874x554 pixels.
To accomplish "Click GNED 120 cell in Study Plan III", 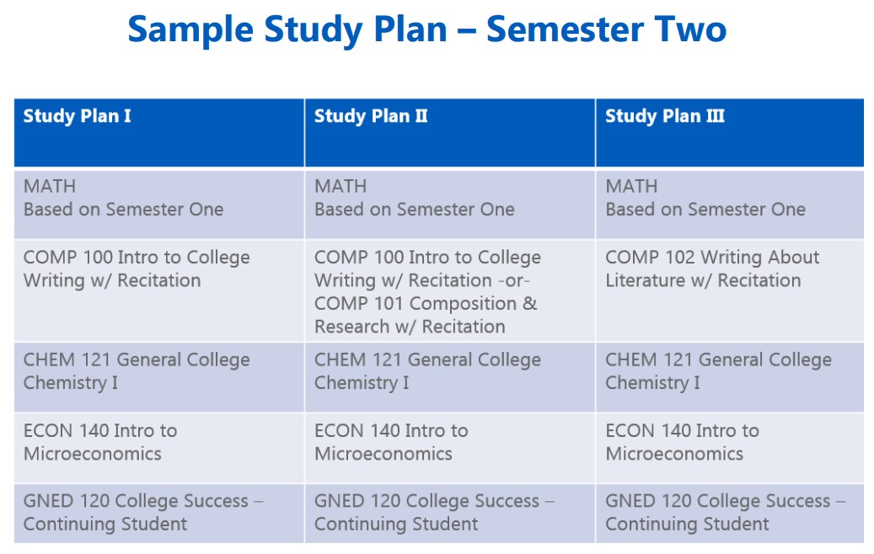I will [x=725, y=512].
